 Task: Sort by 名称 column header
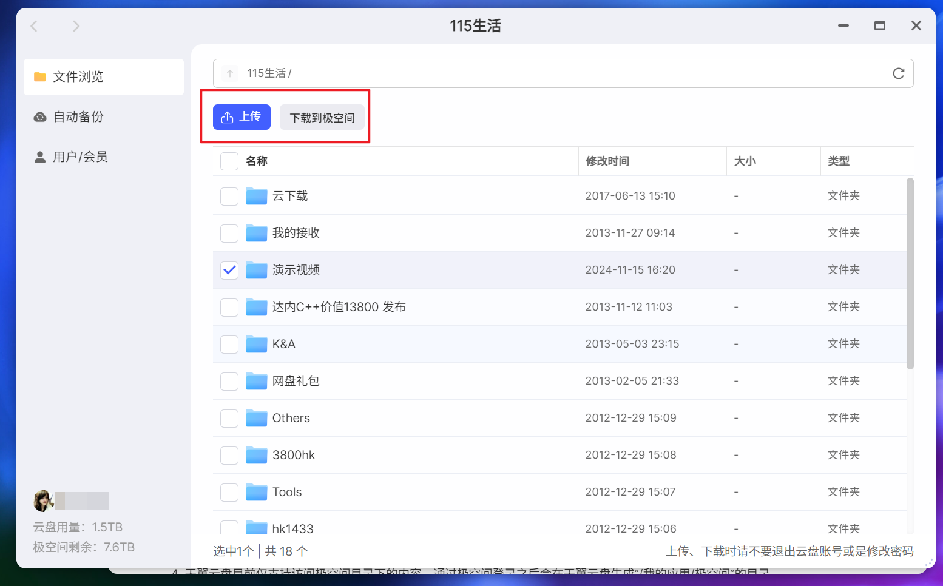(257, 161)
